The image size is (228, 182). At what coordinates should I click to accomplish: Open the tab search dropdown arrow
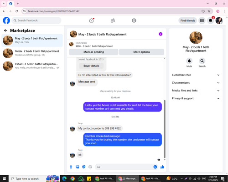coord(4,4)
